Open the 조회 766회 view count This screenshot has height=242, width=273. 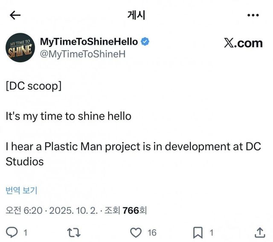[127, 210]
